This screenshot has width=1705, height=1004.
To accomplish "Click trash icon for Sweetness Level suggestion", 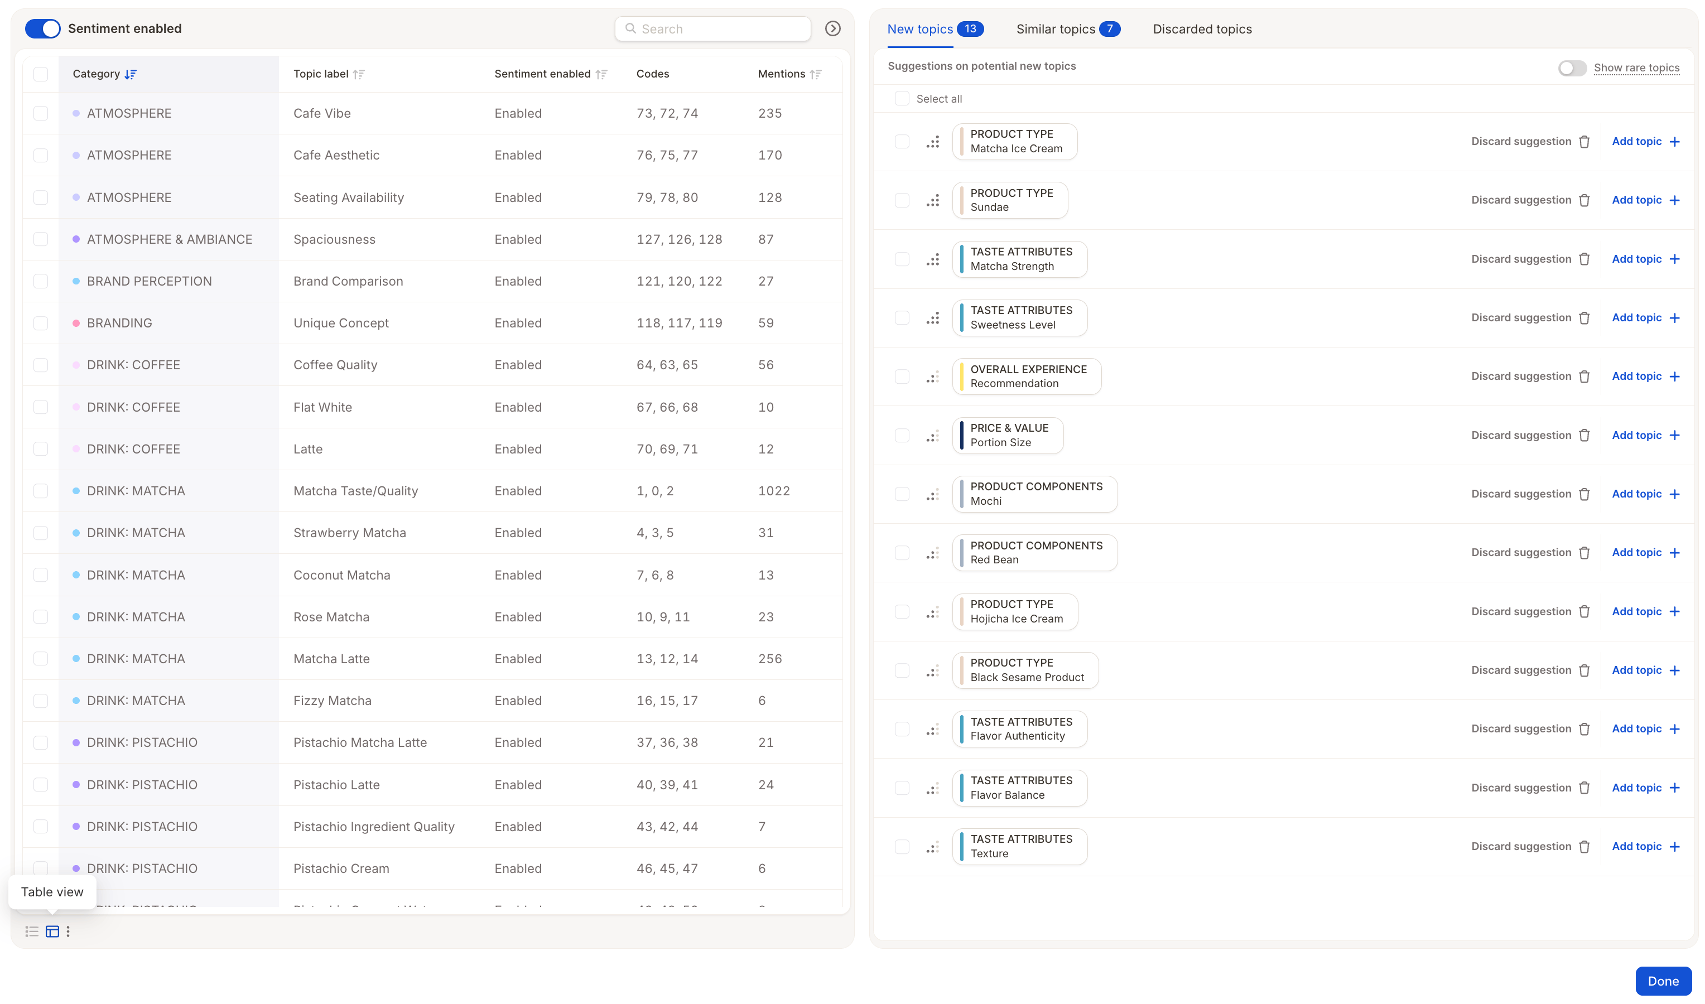I will tap(1584, 318).
